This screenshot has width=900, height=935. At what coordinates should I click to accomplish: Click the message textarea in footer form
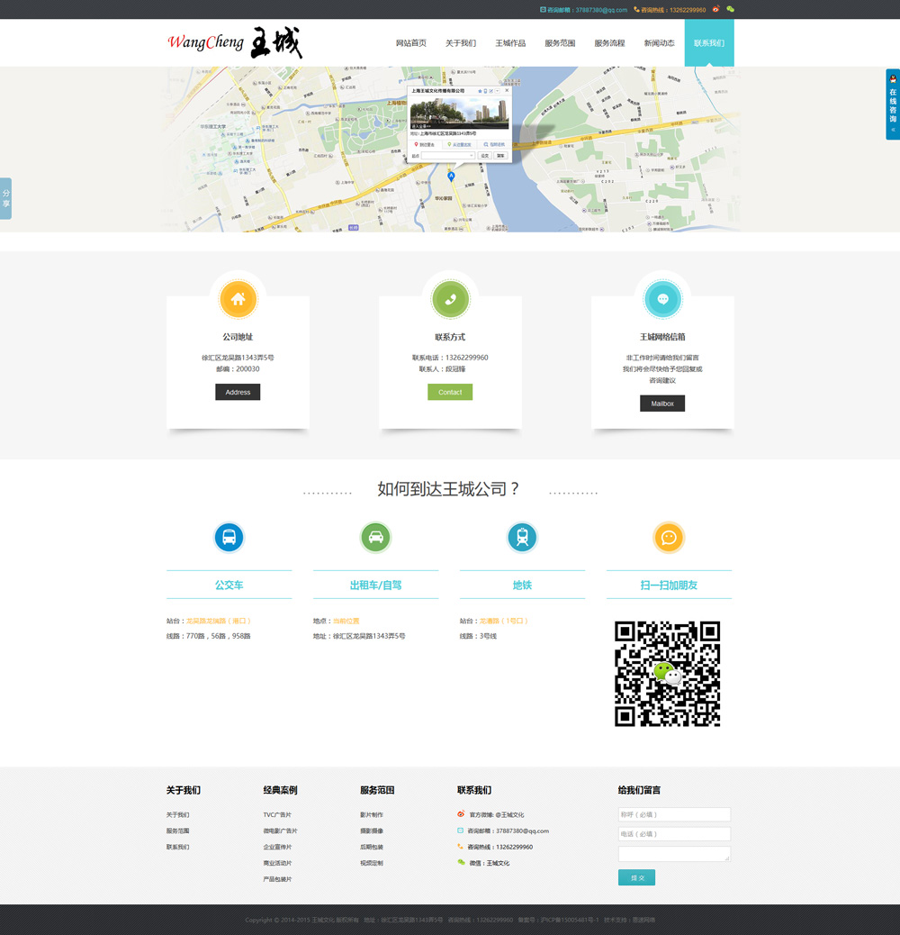coord(674,854)
